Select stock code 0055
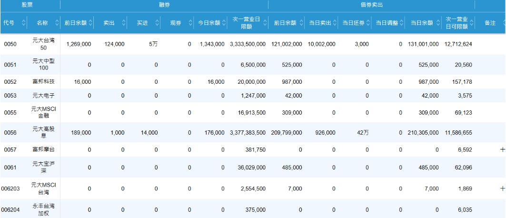Image resolution: width=506 pixels, height=218 pixels. [x=10, y=112]
